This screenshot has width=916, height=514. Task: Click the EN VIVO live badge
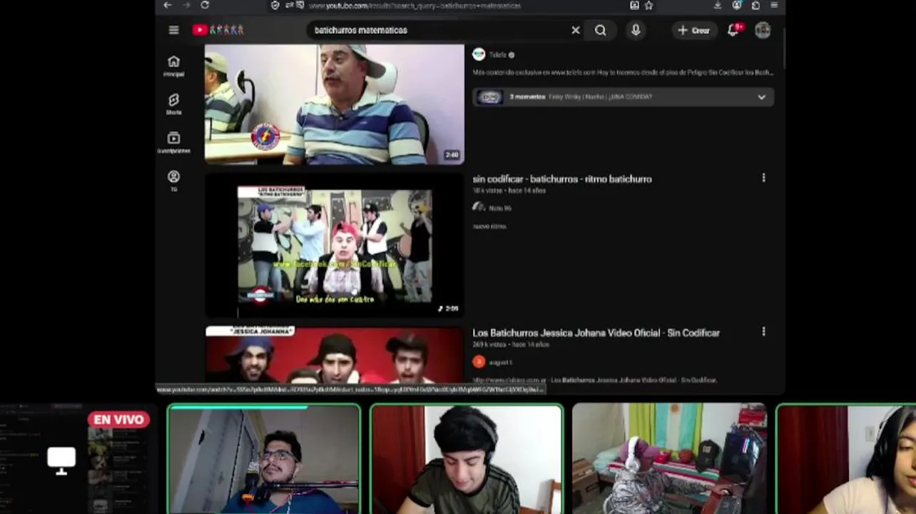118,420
